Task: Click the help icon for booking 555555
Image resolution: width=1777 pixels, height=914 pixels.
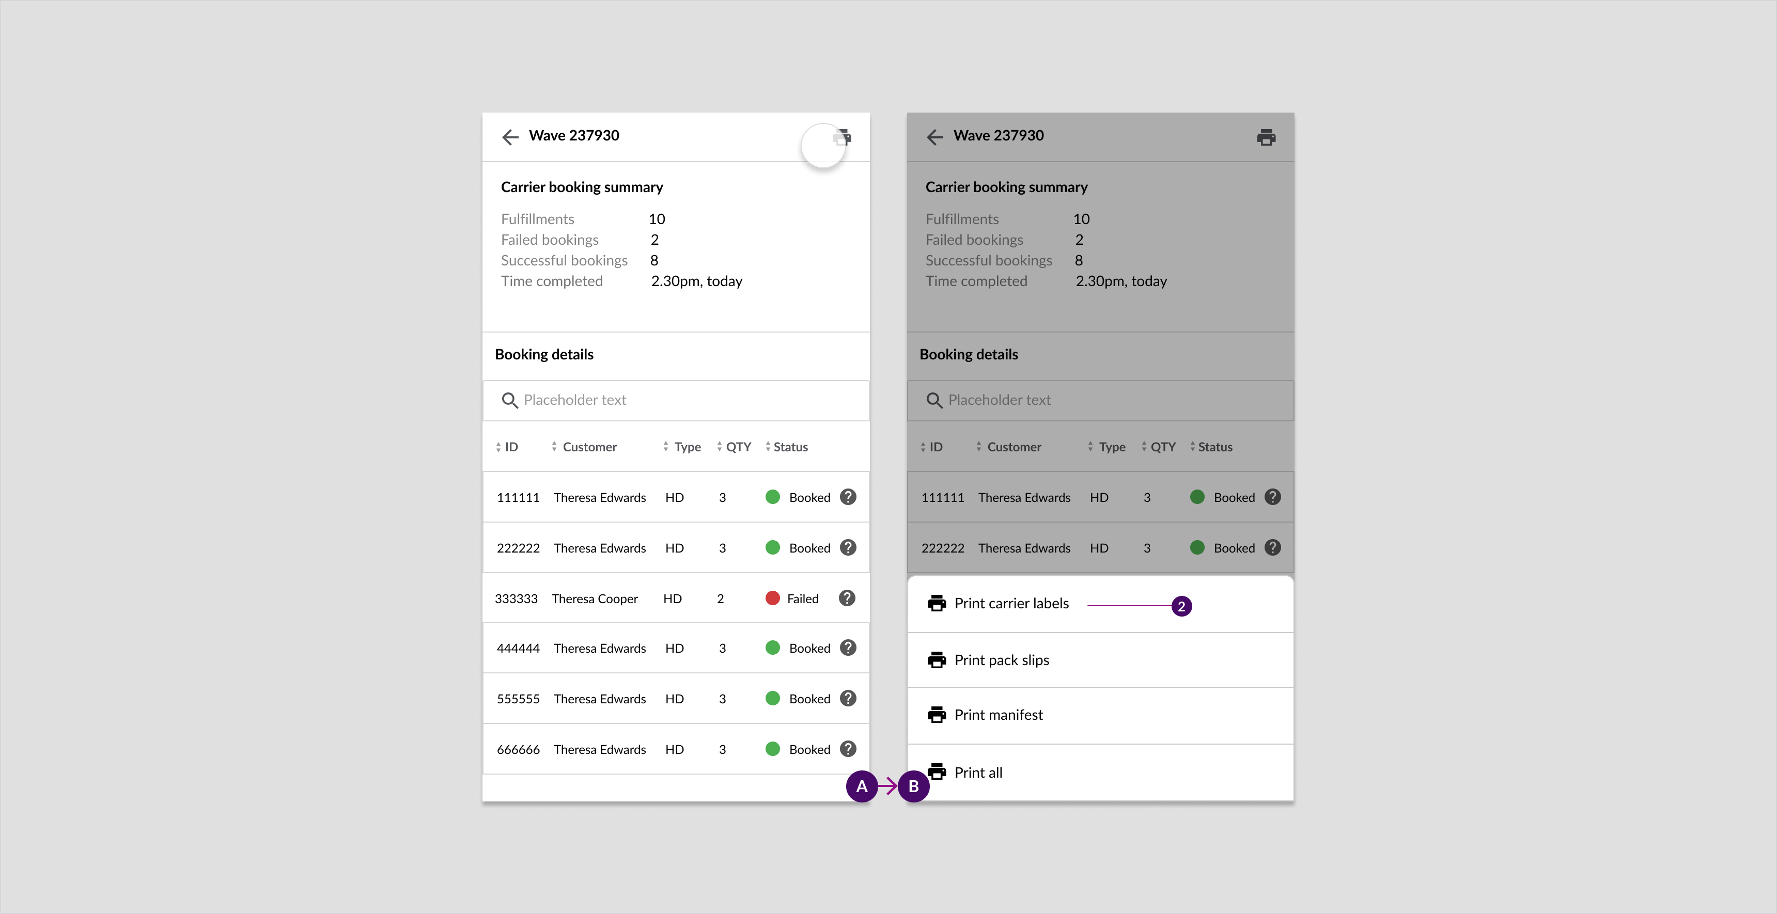Action: pyautogui.click(x=848, y=698)
